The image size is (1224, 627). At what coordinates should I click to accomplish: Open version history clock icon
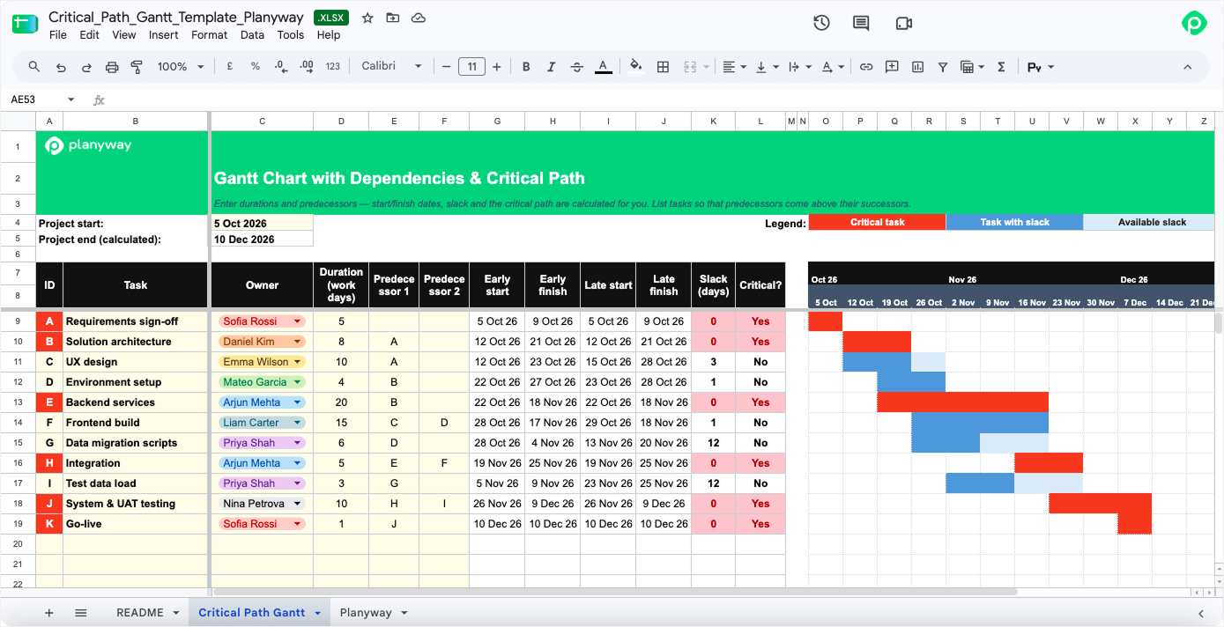(821, 23)
